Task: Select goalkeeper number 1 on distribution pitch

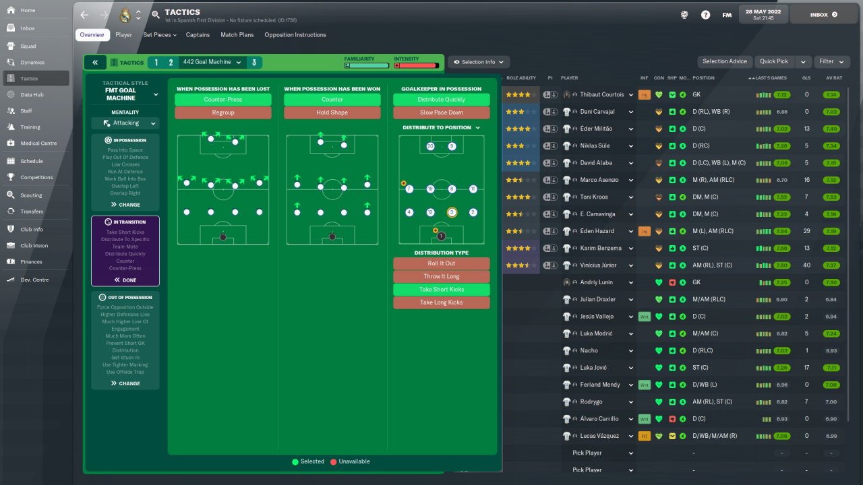Action: [x=441, y=236]
